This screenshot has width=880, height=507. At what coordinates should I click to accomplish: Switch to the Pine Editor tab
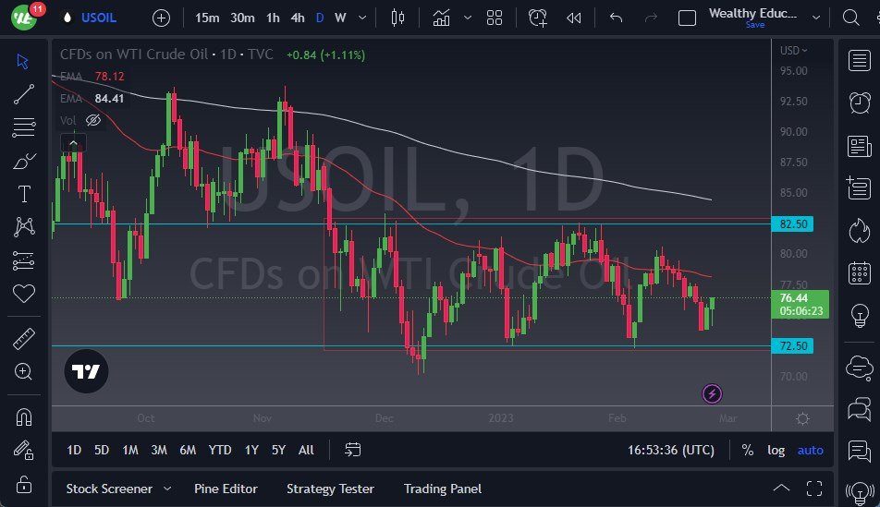coord(226,489)
